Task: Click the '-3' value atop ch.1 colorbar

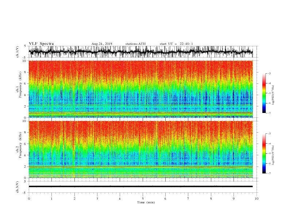Action: tap(269, 73)
